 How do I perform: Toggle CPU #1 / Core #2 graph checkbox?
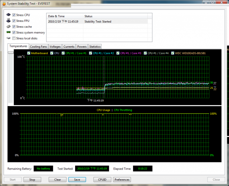tap(91, 53)
